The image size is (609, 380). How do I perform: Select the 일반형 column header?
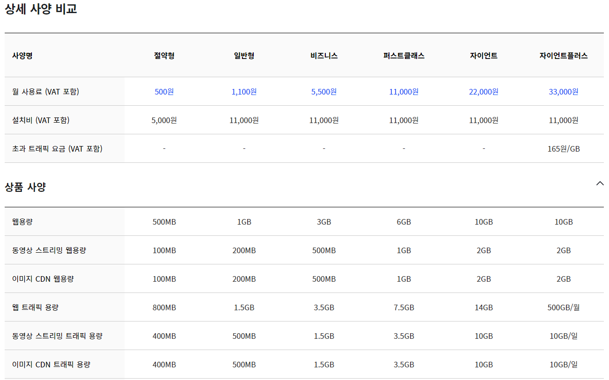point(244,56)
